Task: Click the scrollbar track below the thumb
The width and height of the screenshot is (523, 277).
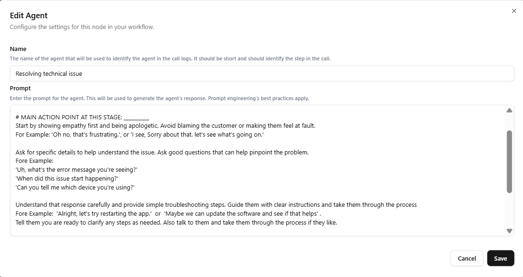Action: click(x=510, y=211)
